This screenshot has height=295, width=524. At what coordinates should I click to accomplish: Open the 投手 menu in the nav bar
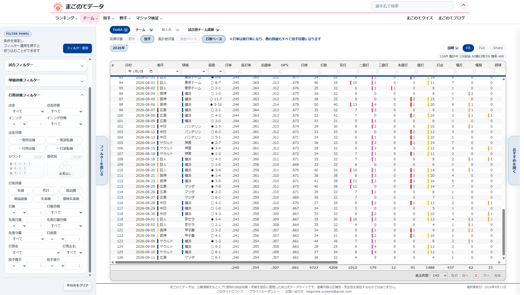coord(108,18)
